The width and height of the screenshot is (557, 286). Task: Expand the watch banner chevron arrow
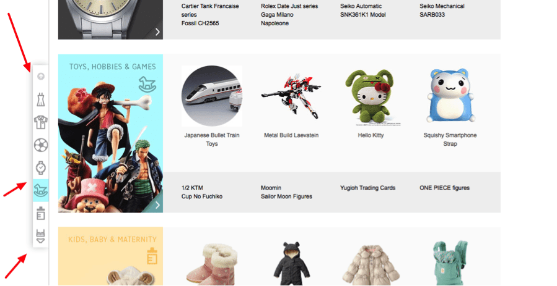pyautogui.click(x=157, y=32)
